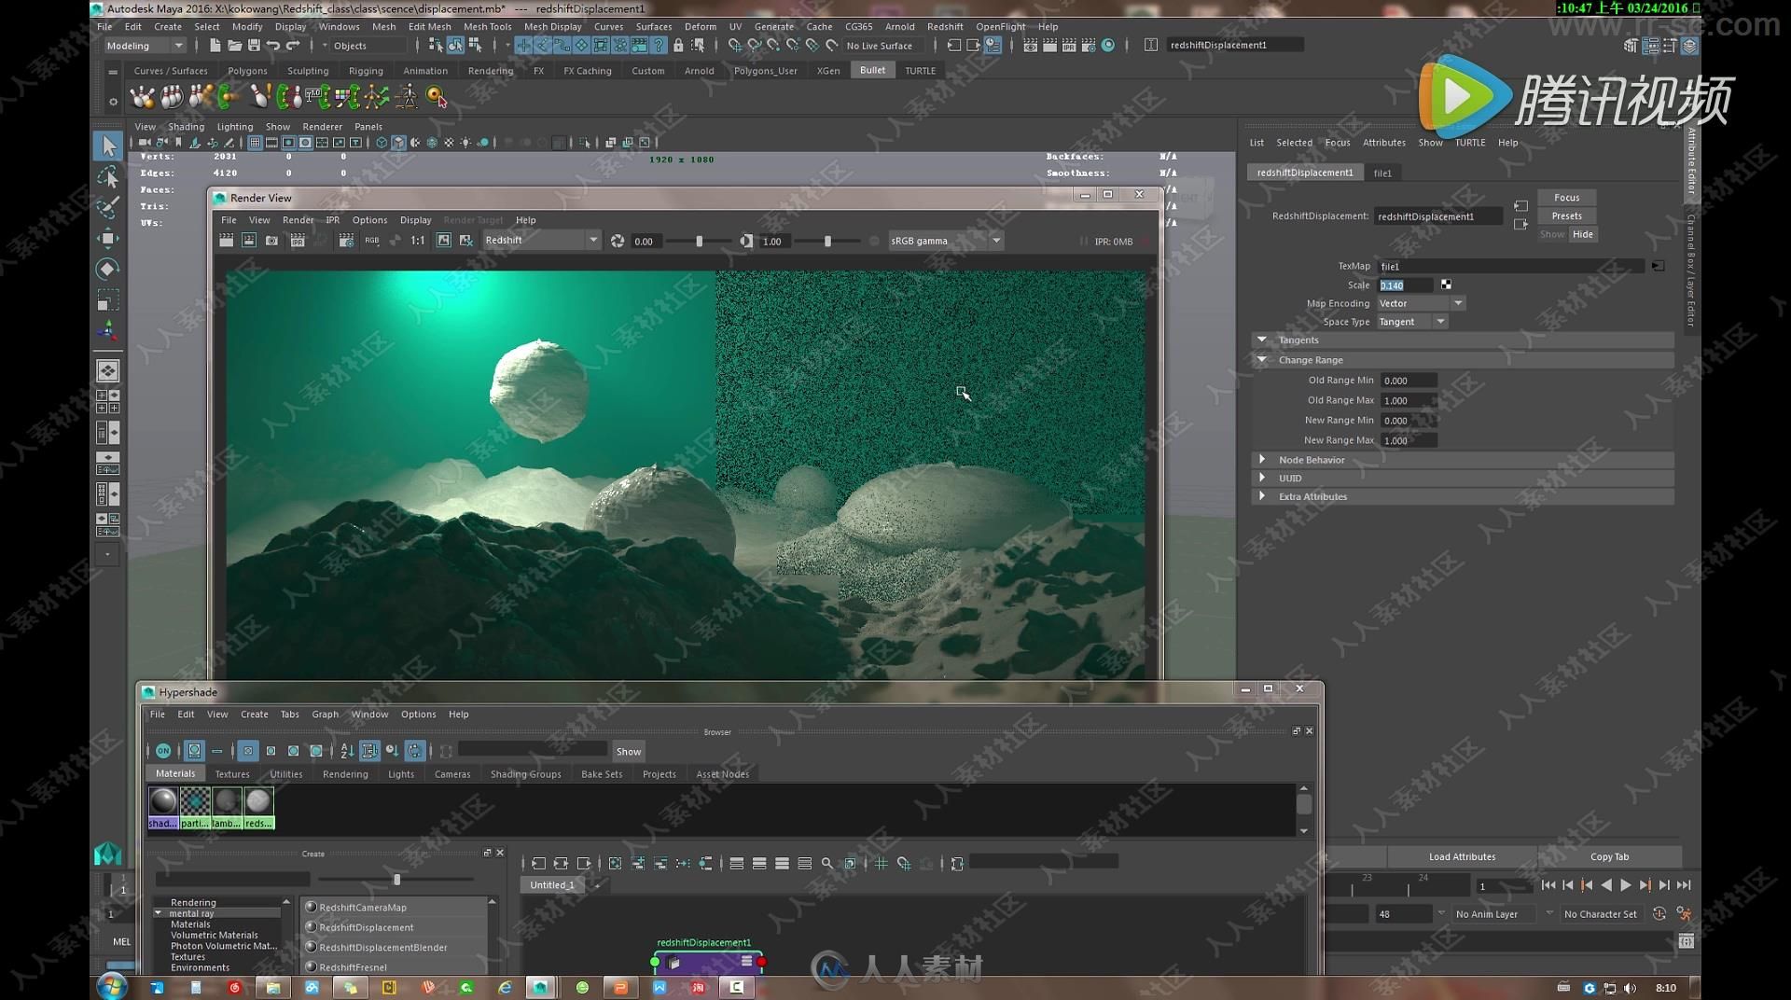Click Render Region icon in Render View
Image resolution: width=1791 pixels, height=1000 pixels.
(249, 241)
